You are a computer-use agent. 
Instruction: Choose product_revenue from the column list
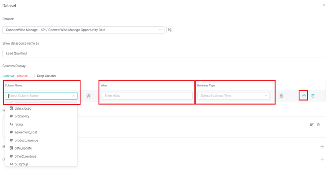point(26,140)
